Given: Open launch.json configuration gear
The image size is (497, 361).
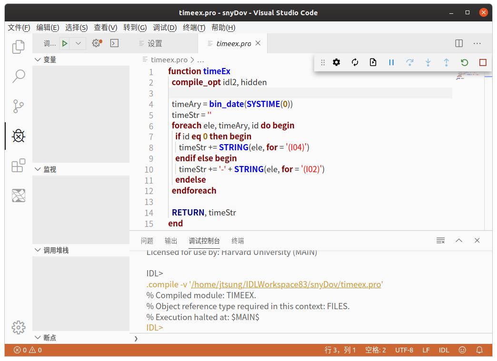Looking at the screenshot, I should [97, 43].
